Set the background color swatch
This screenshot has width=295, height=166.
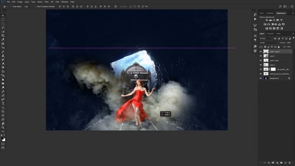[4, 140]
